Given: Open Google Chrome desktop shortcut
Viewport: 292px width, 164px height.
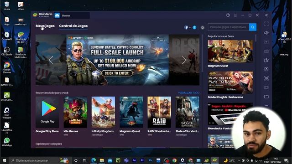Looking at the screenshot, I should coord(7,67).
